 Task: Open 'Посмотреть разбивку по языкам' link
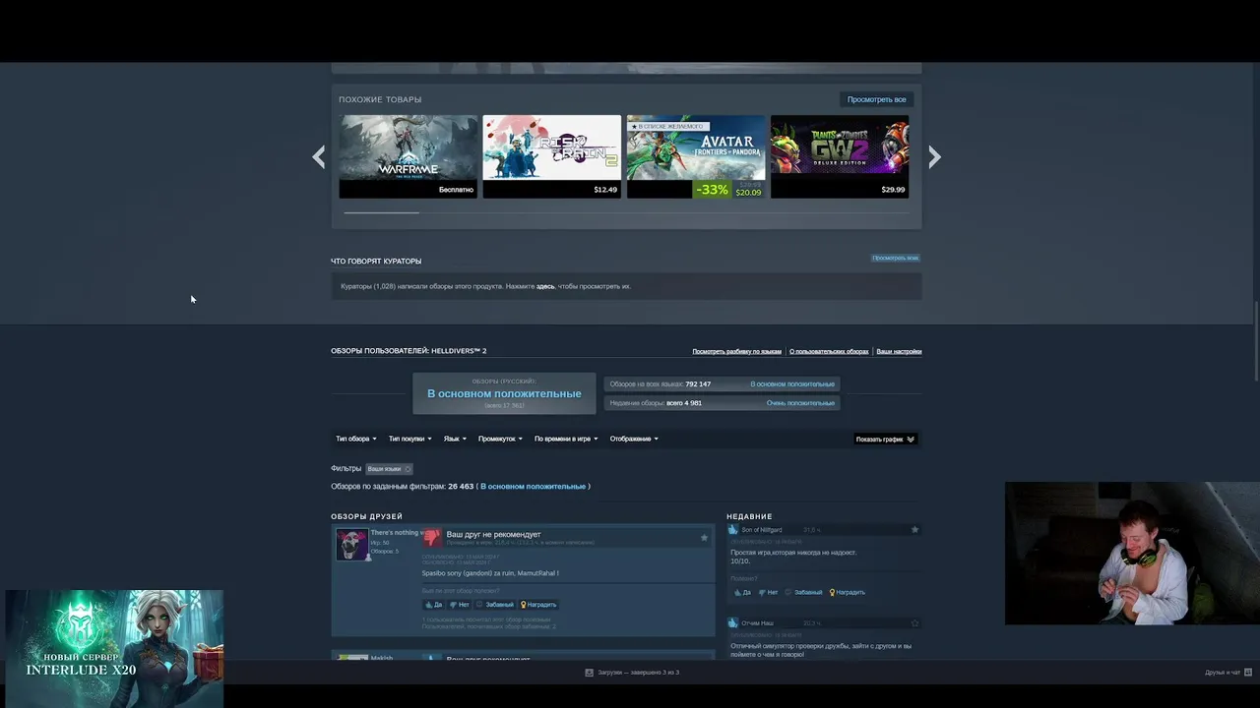click(x=736, y=351)
